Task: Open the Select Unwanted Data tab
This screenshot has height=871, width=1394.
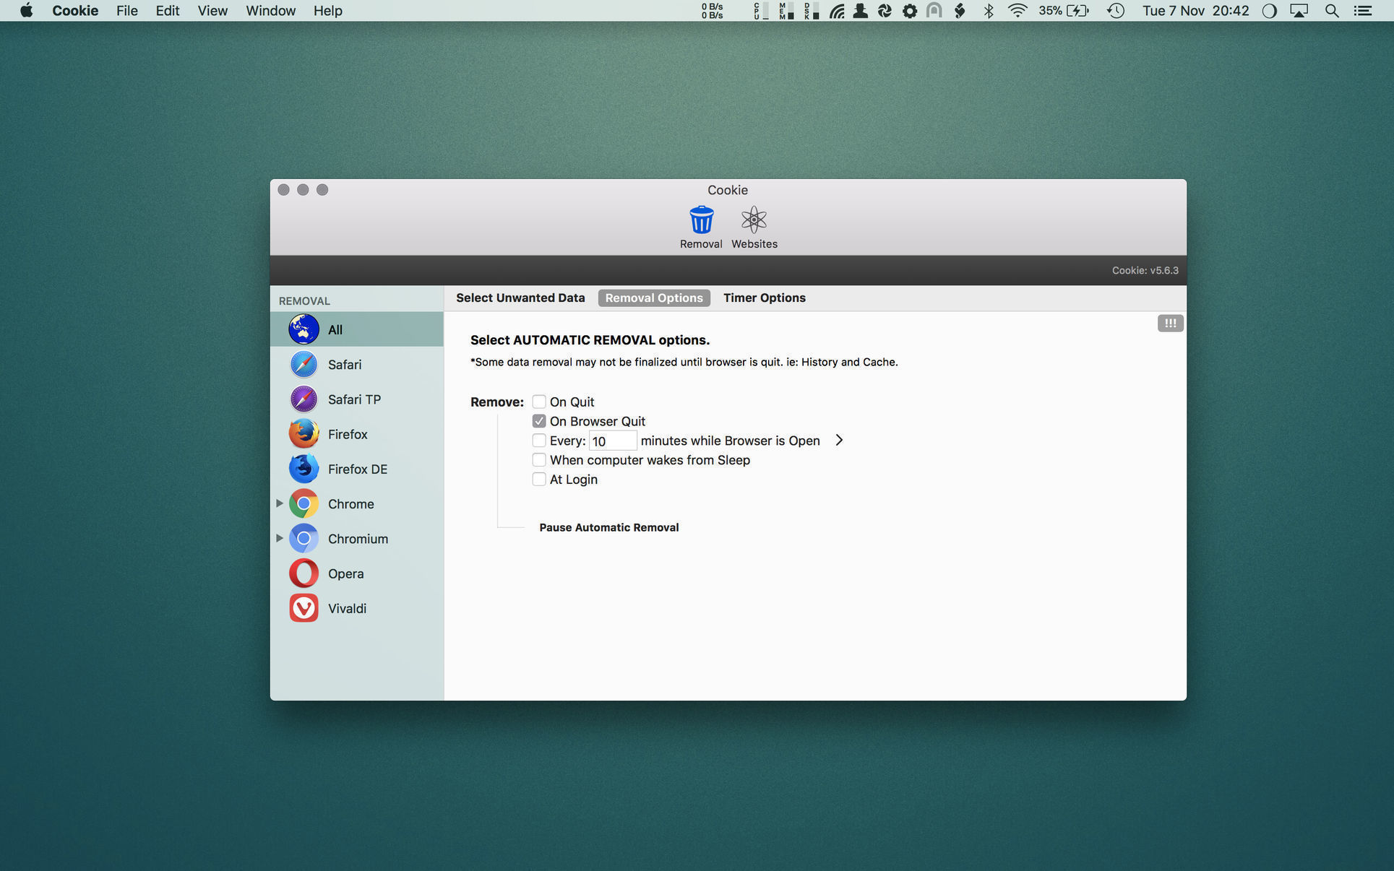Action: tap(520, 298)
